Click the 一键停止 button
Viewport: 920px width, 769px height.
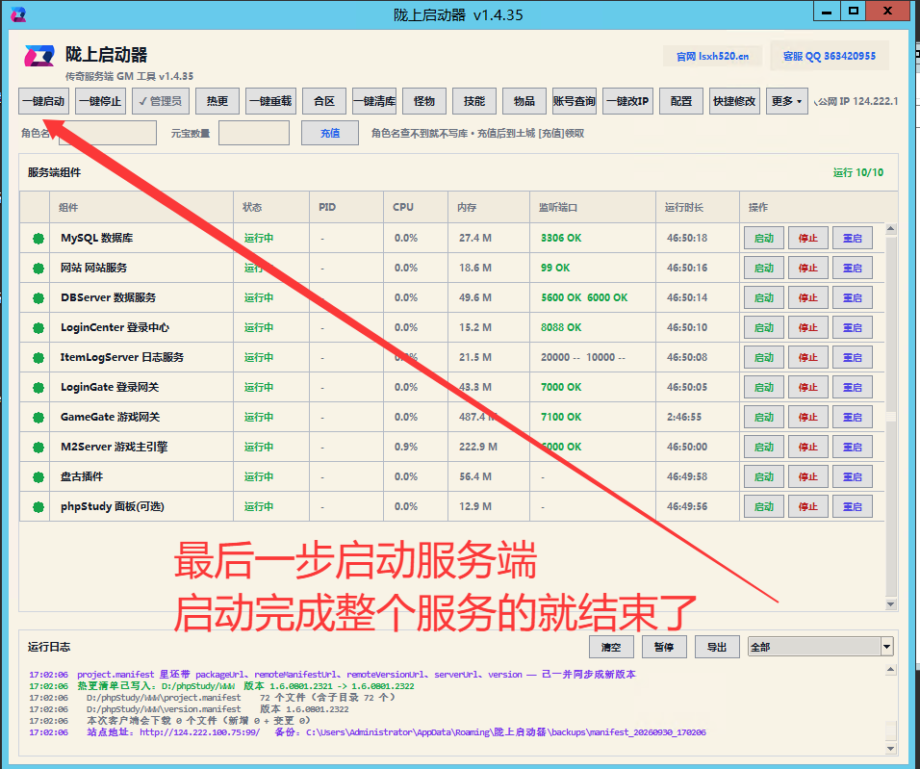[100, 101]
